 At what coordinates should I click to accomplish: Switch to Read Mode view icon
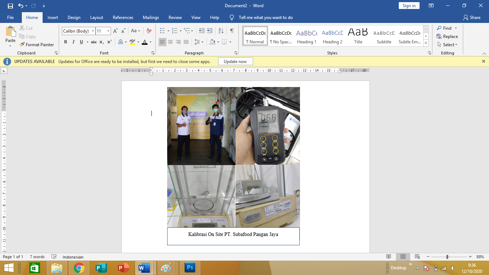(x=389, y=257)
